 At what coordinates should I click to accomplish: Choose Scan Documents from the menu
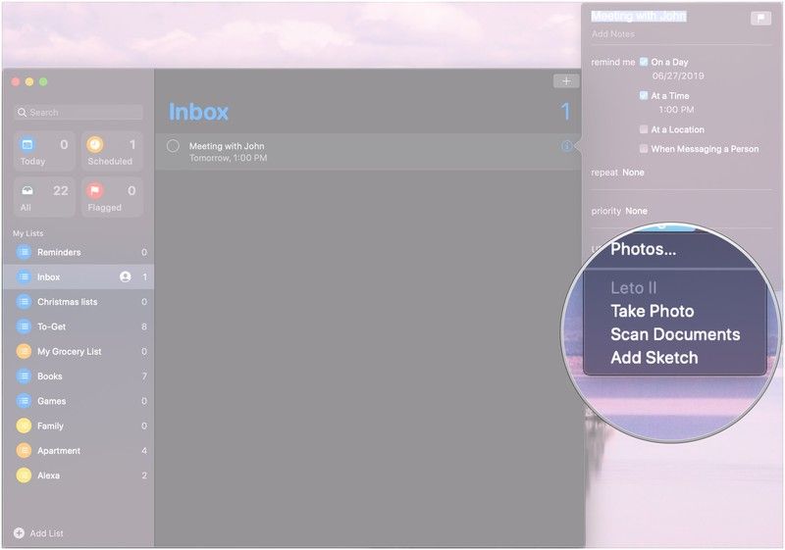[674, 334]
